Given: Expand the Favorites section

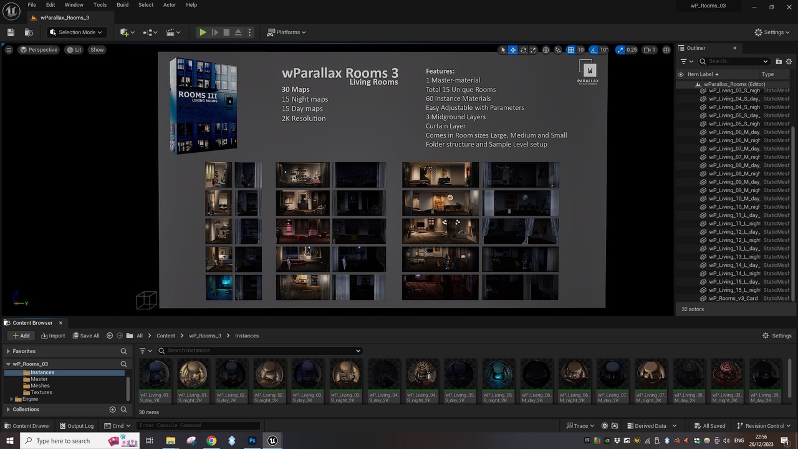Looking at the screenshot, I should click(8, 351).
